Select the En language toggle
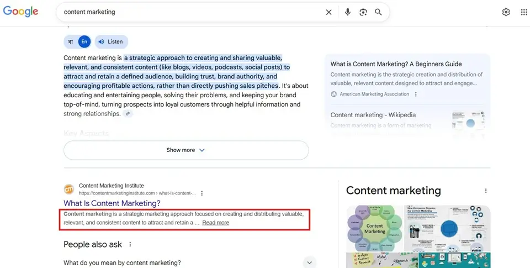The height and width of the screenshot is (268, 530). pos(84,41)
